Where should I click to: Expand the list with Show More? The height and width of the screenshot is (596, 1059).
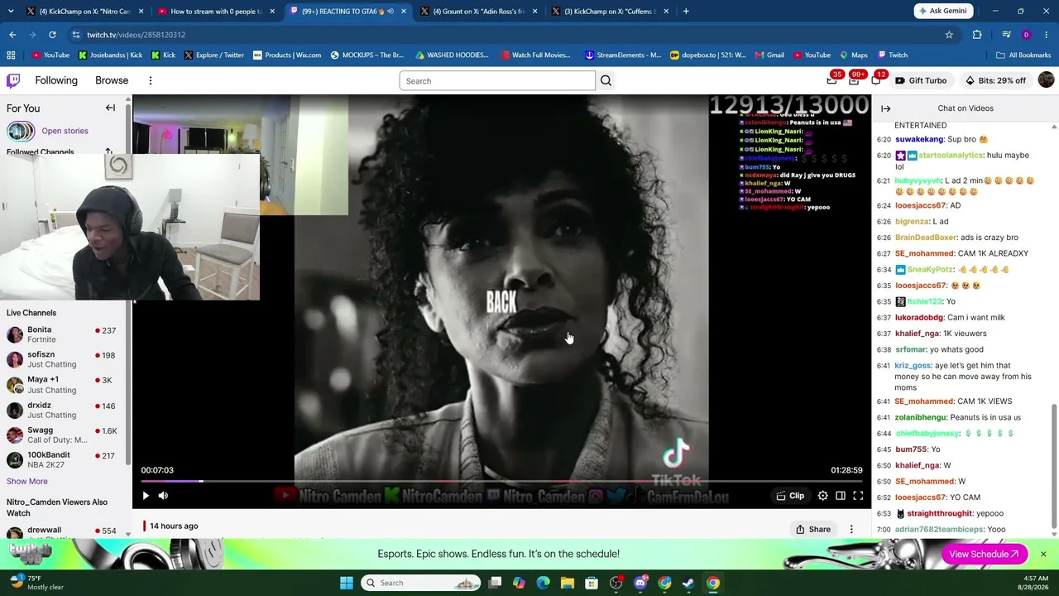click(x=27, y=481)
